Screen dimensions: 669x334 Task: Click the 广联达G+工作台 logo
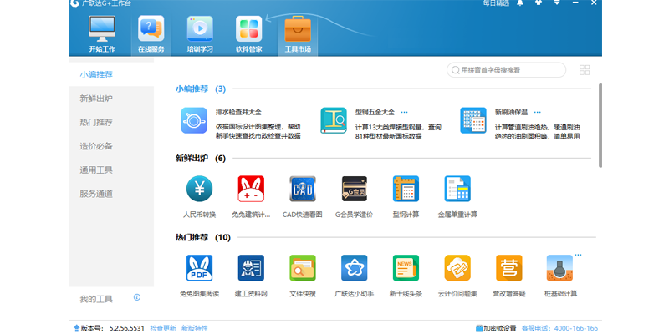click(74, 3)
